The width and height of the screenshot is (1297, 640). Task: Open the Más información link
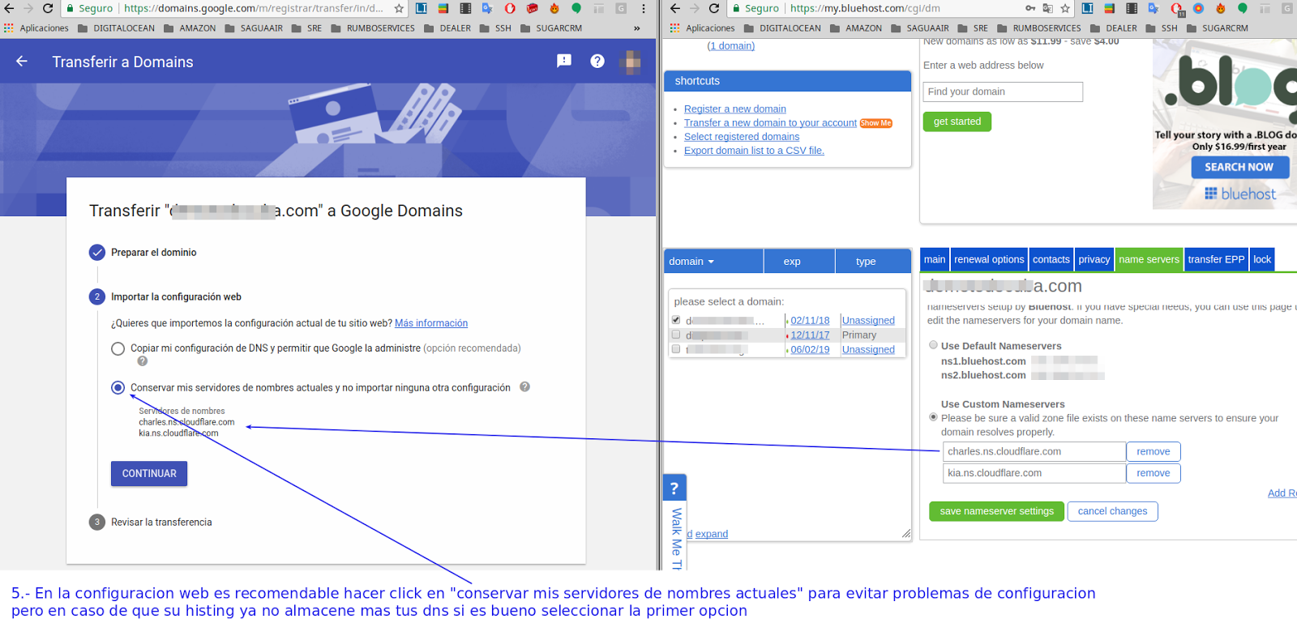431,323
